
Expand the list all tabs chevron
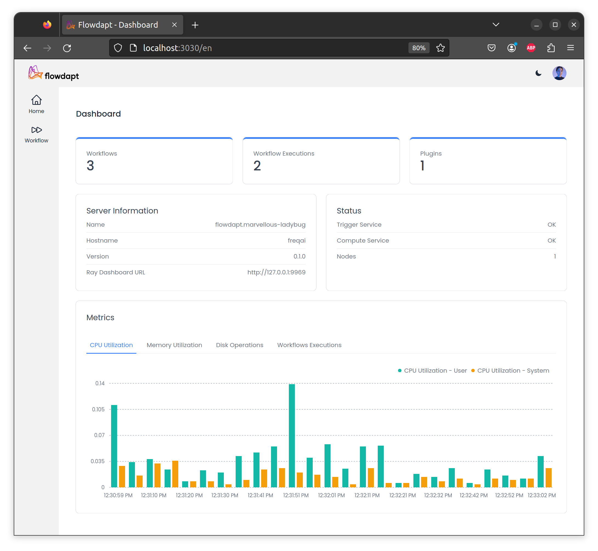pos(496,25)
